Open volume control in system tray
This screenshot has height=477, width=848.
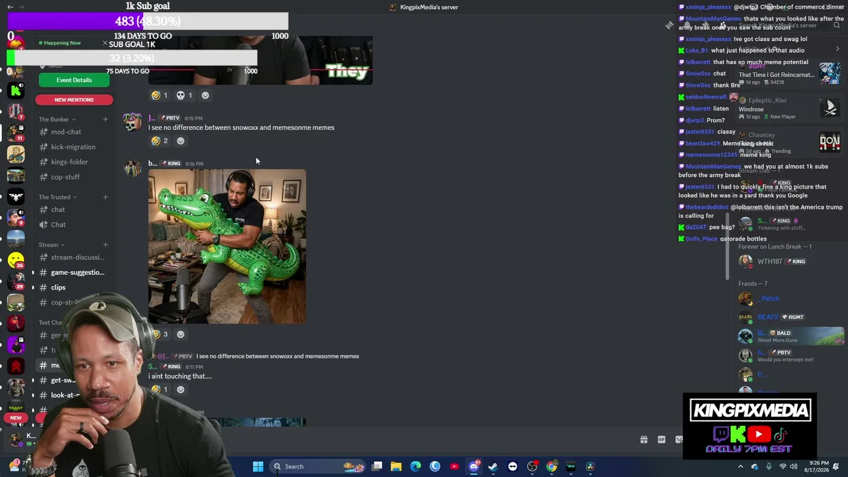click(794, 466)
